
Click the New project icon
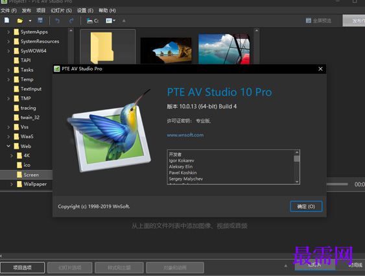(6, 21)
